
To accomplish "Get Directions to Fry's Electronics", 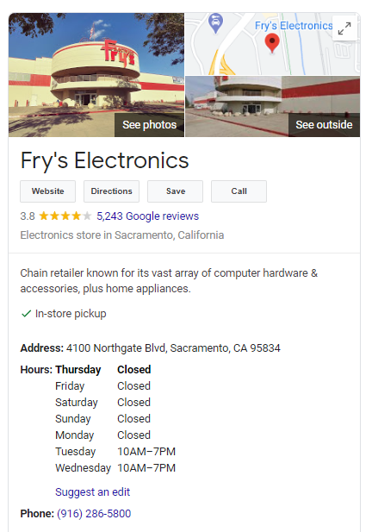I will tap(111, 191).
